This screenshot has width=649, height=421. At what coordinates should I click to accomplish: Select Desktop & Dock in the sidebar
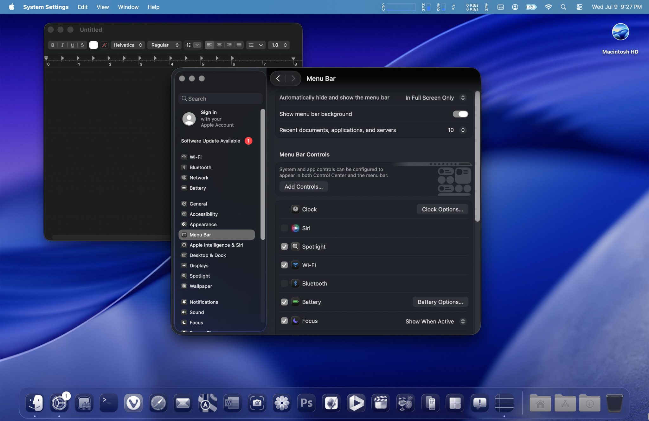pos(208,255)
